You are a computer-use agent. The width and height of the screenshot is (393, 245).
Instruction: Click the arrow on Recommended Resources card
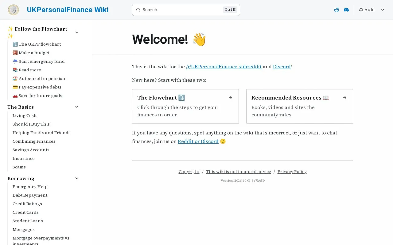tap(345, 98)
